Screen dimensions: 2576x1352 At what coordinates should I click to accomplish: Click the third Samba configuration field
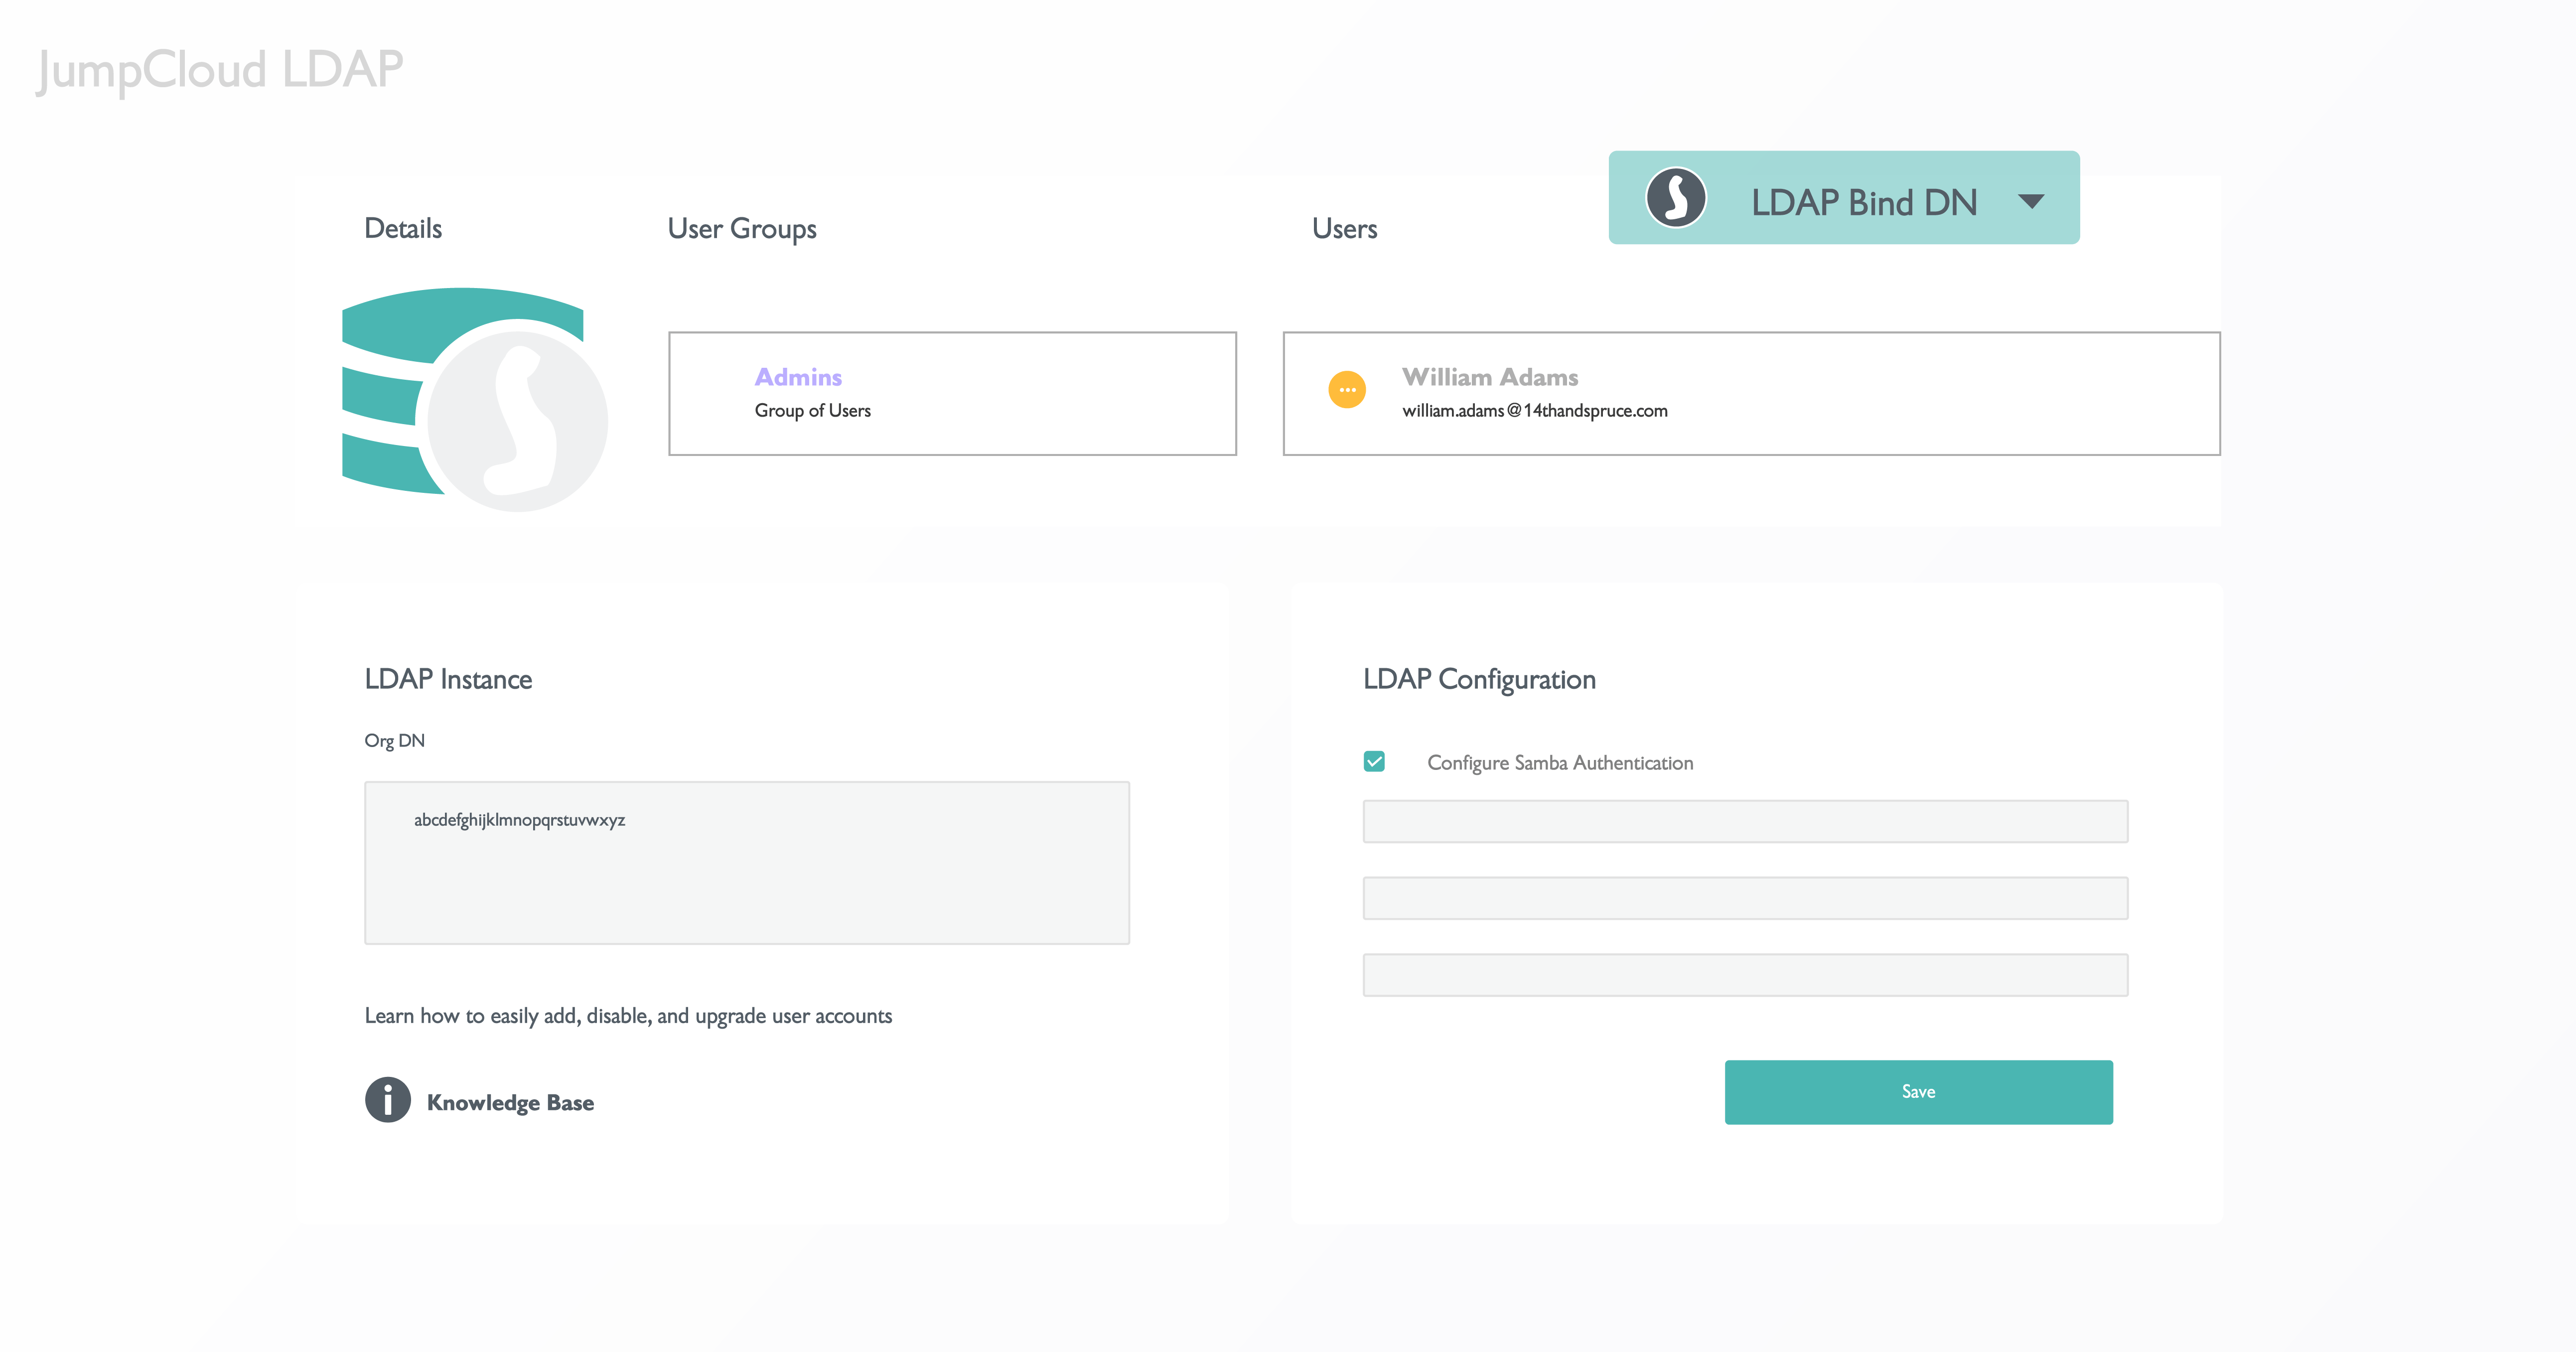click(x=1745, y=975)
